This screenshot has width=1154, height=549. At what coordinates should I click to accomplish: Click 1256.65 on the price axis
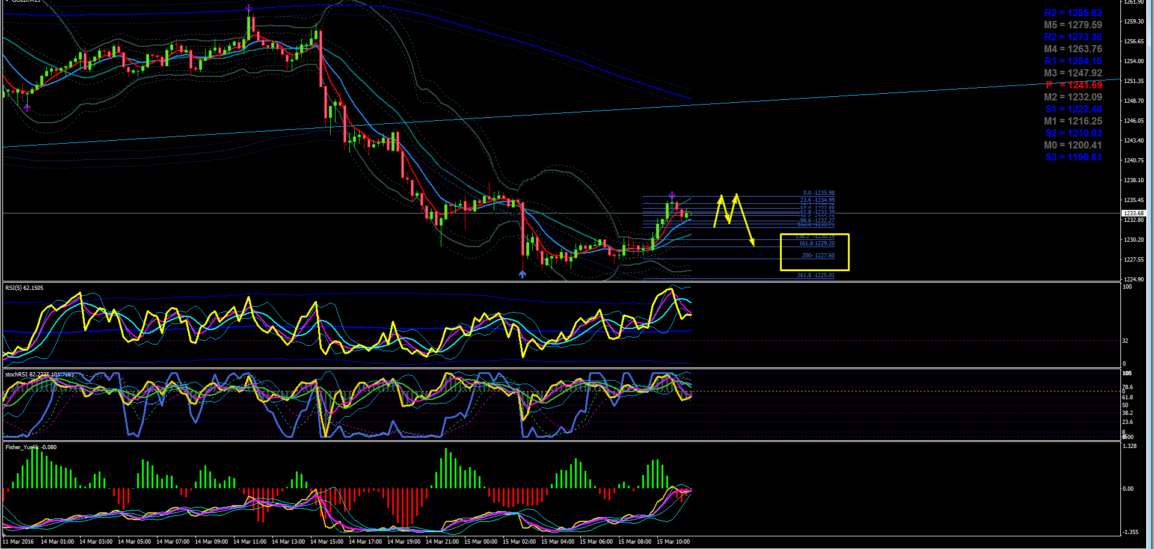(1133, 41)
